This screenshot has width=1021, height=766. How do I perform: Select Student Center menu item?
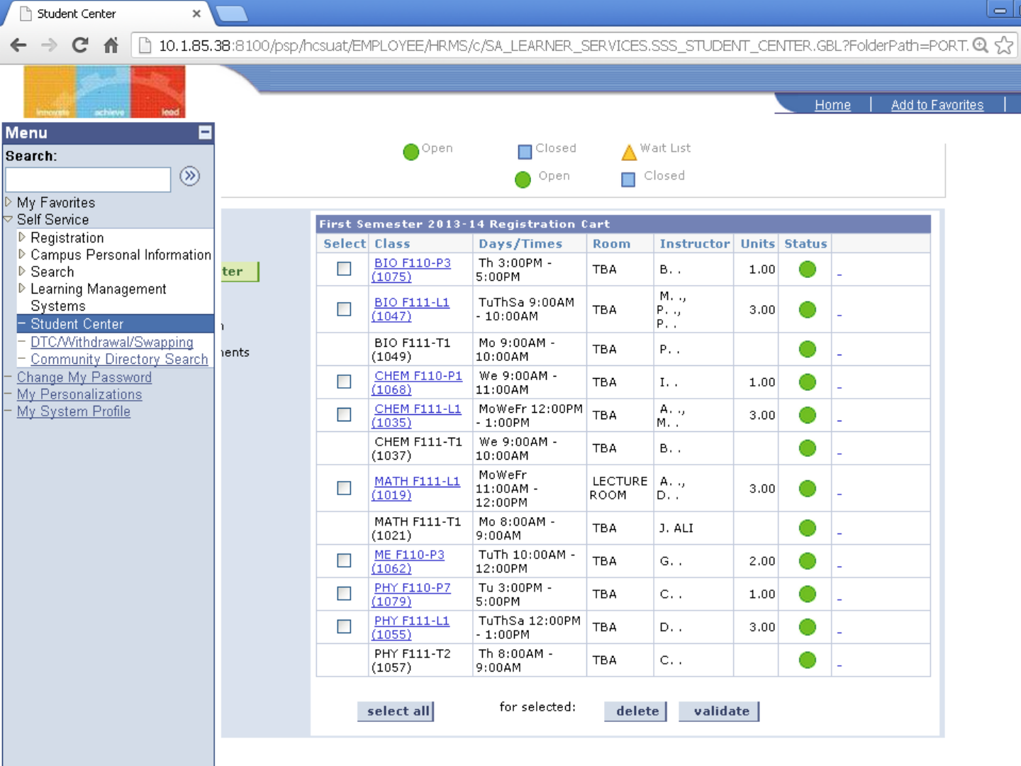[77, 324]
